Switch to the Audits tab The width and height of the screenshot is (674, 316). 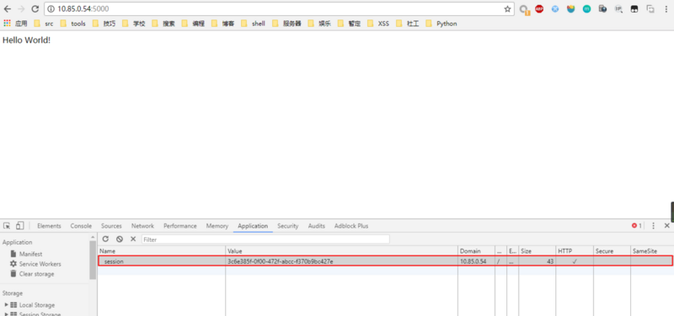(317, 226)
